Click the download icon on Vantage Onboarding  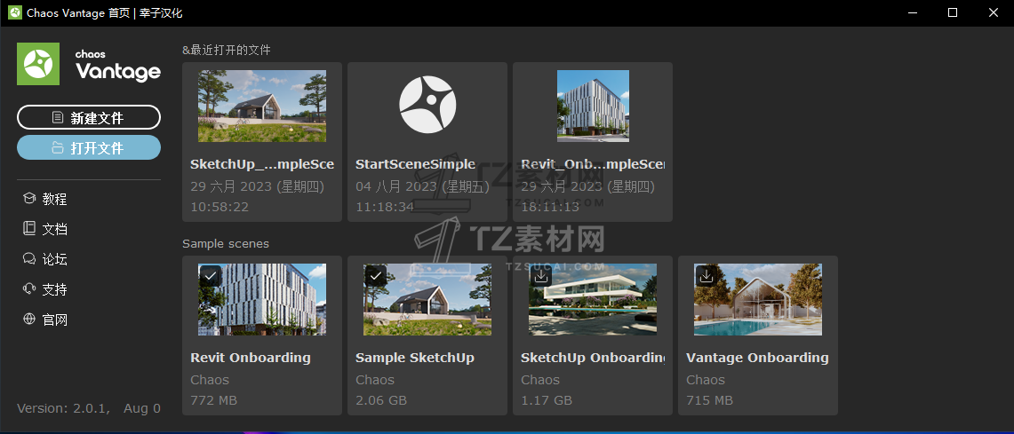tap(707, 275)
